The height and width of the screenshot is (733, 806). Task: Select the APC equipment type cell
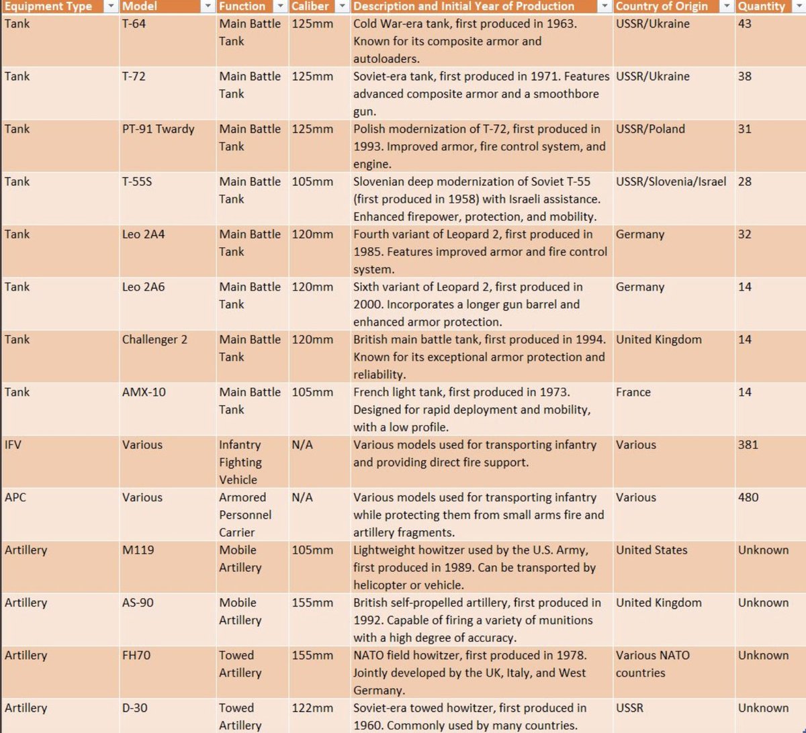[60, 515]
